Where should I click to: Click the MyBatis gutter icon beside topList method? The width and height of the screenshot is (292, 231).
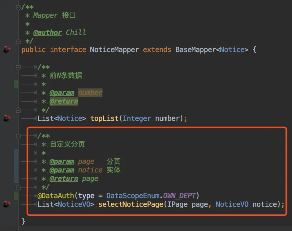pyautogui.click(x=7, y=118)
